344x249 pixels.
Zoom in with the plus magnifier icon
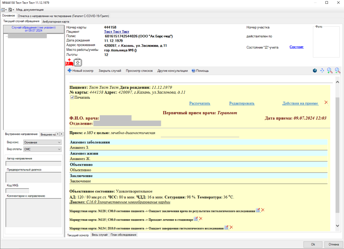tap(329, 70)
